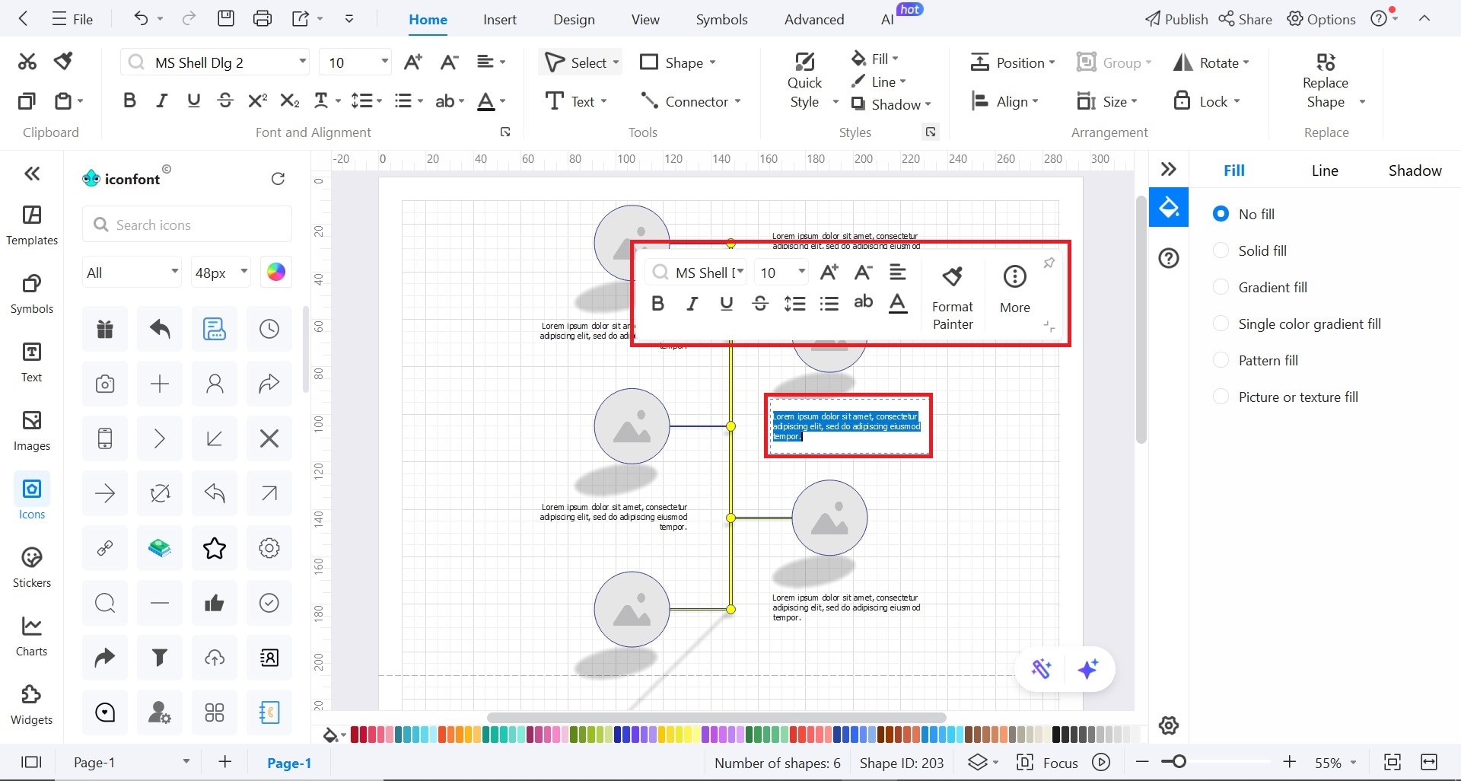Click the Save icon in title bar
This screenshot has height=781, width=1461.
pyautogui.click(x=226, y=19)
